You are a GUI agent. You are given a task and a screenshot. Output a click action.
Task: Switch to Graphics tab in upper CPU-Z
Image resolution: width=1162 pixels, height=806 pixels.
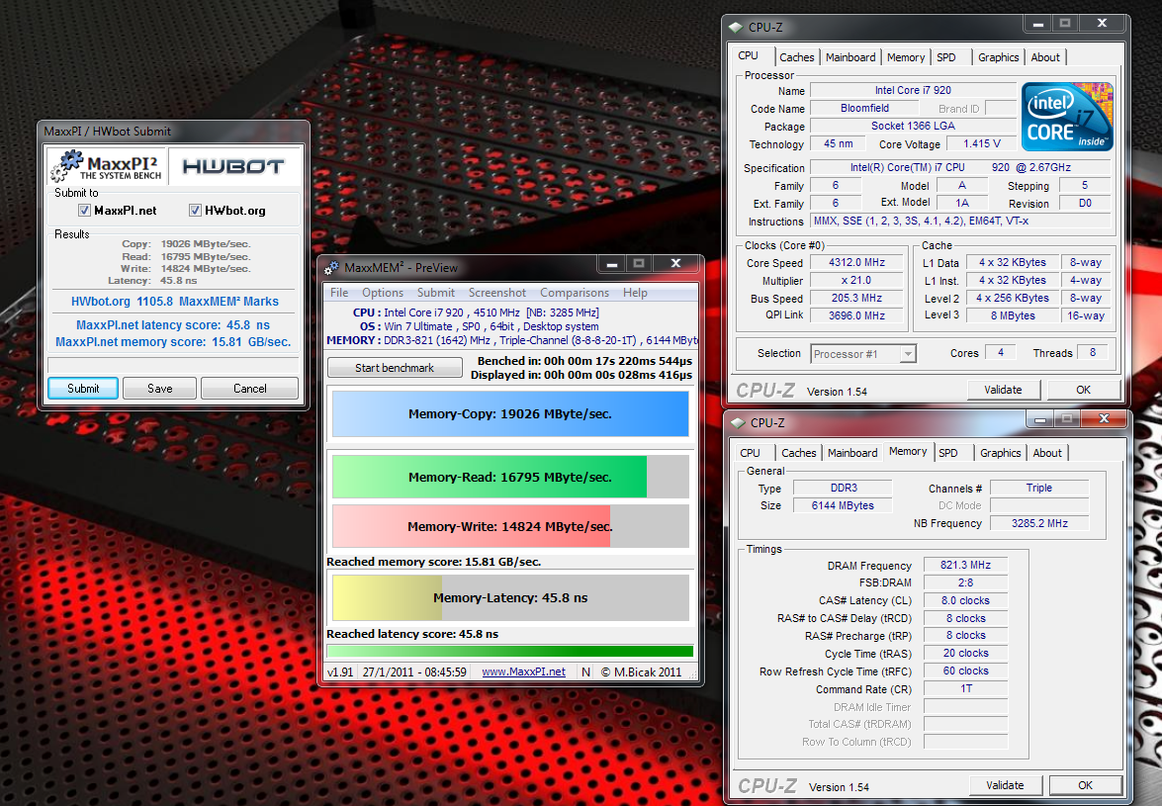(x=998, y=57)
